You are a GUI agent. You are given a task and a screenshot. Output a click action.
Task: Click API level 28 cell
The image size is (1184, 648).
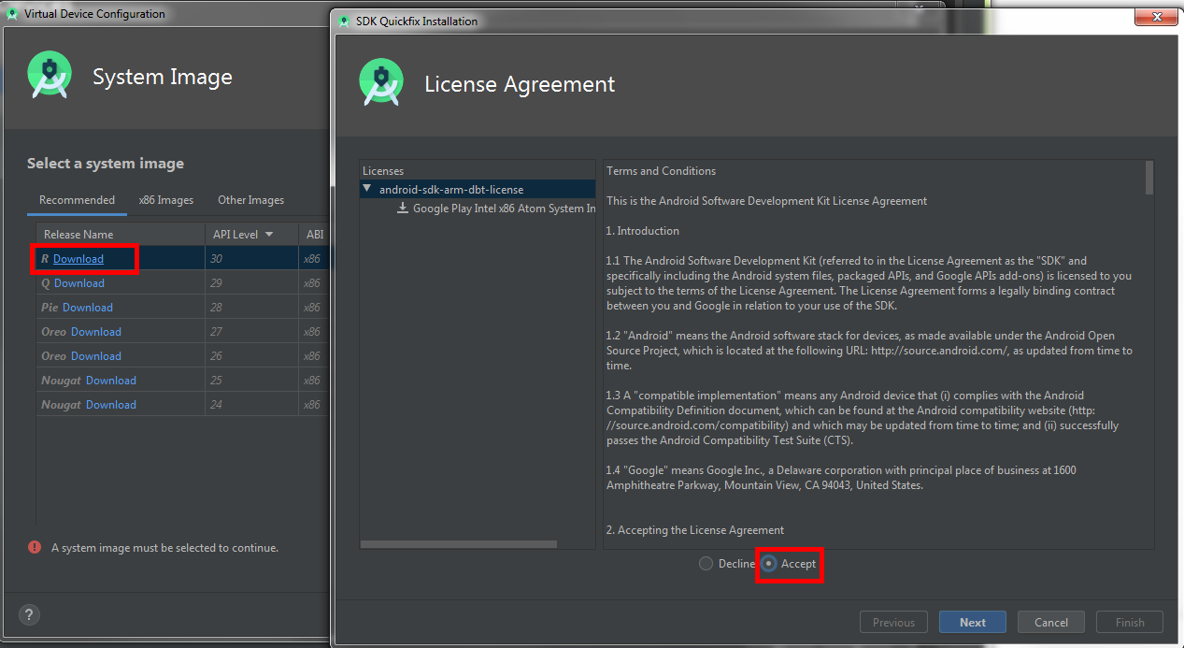coord(251,307)
